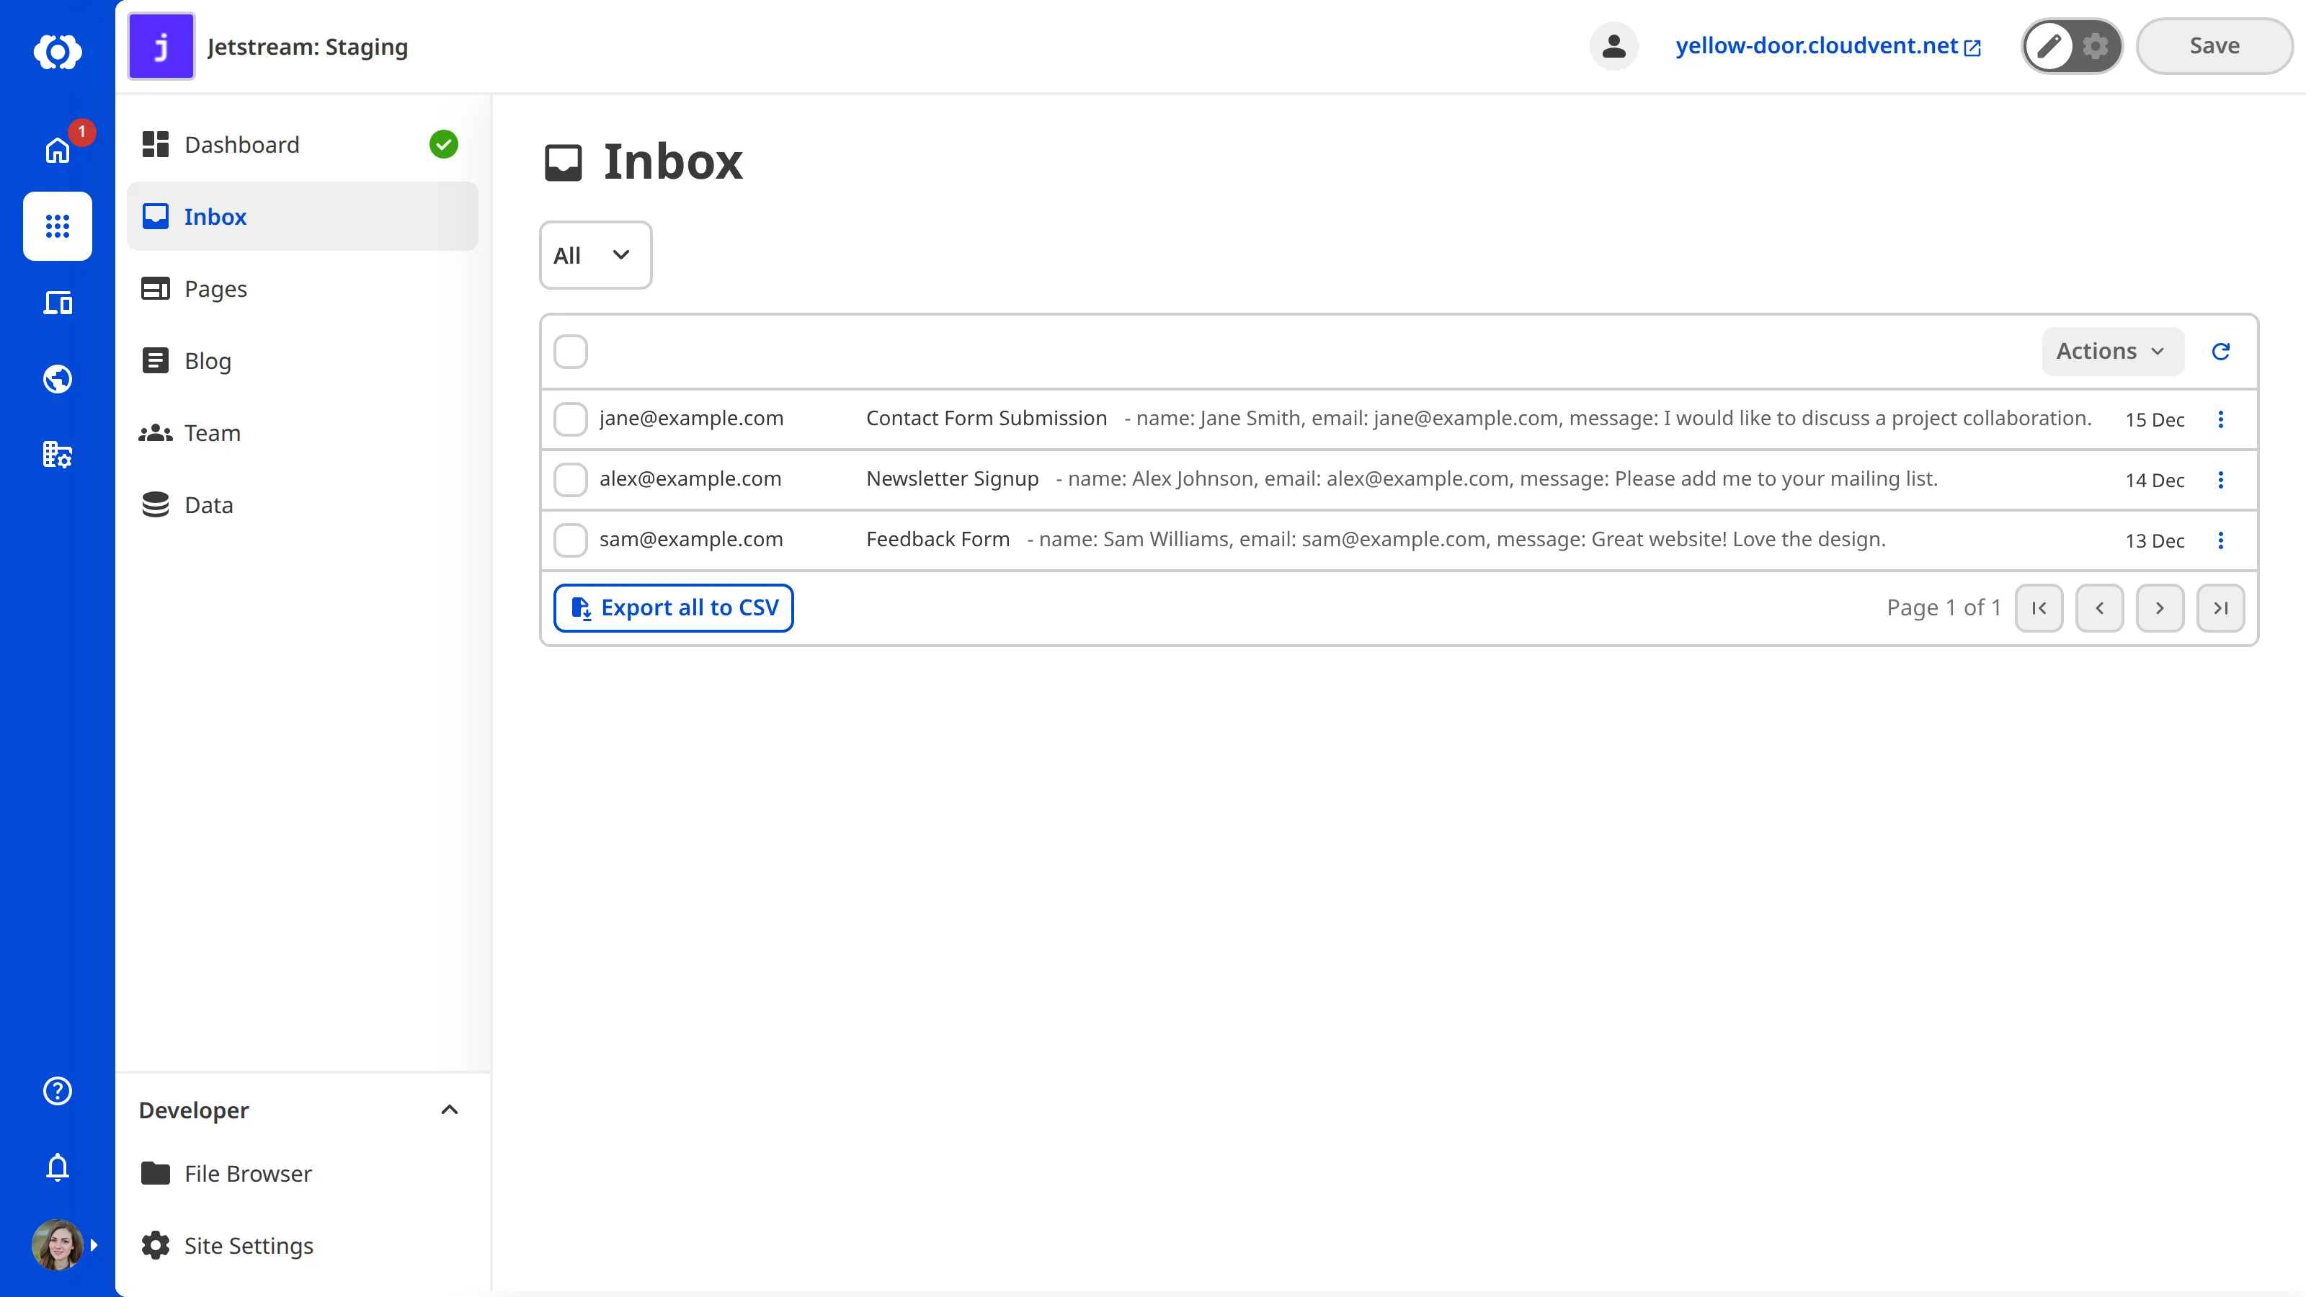Open Blog in the site menu
Screen dimensions: 2306x1297
(x=303, y=361)
